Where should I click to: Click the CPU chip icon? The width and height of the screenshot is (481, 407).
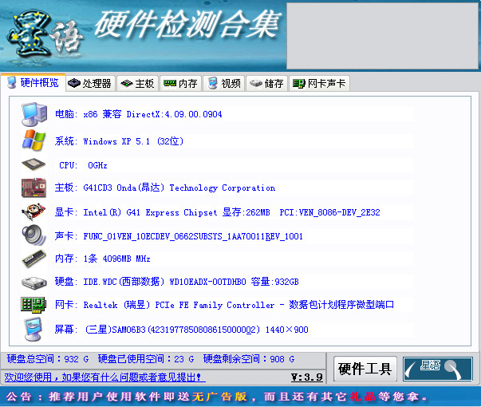(x=34, y=165)
